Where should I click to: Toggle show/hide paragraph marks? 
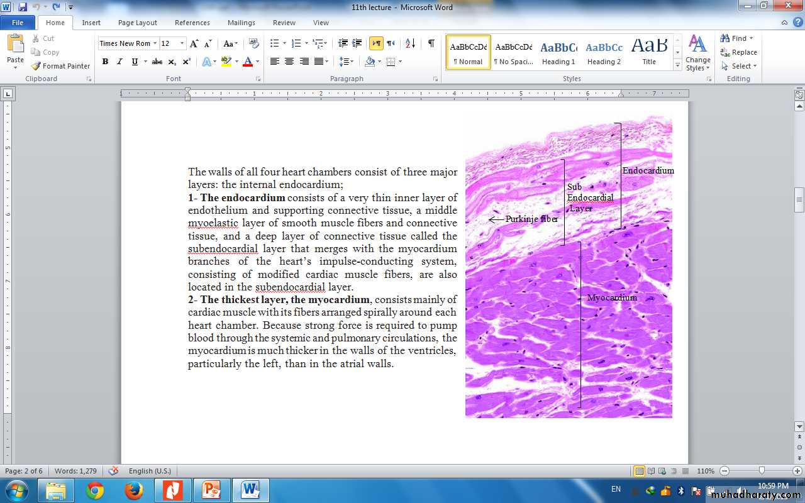pos(431,43)
